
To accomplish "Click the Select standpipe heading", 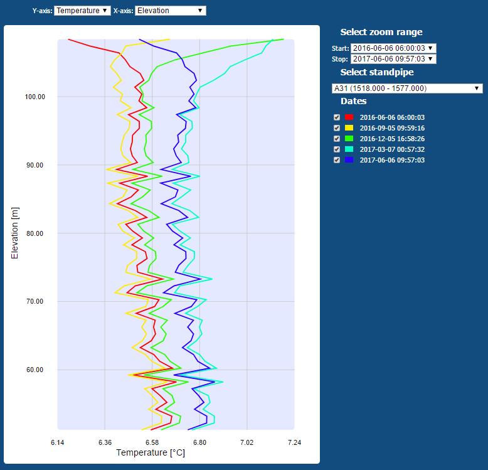I will pos(377,72).
